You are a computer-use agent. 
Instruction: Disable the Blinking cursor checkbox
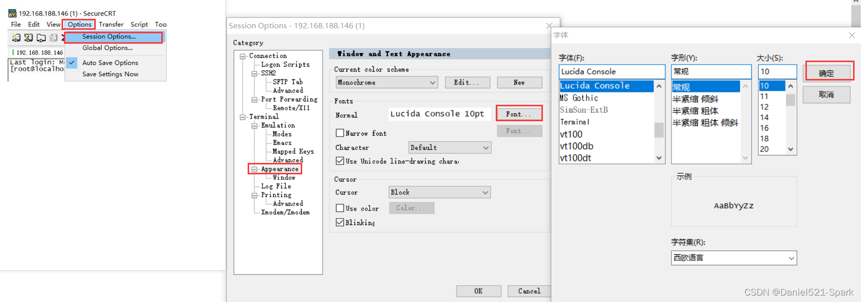pyautogui.click(x=340, y=223)
